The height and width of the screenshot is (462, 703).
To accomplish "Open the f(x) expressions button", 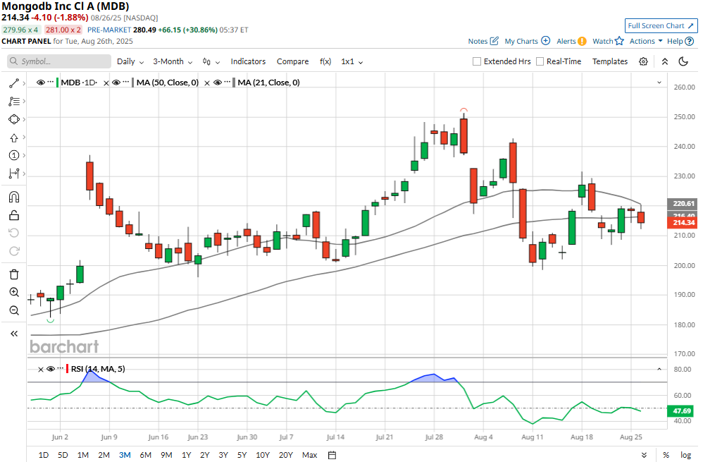I will click(x=325, y=61).
